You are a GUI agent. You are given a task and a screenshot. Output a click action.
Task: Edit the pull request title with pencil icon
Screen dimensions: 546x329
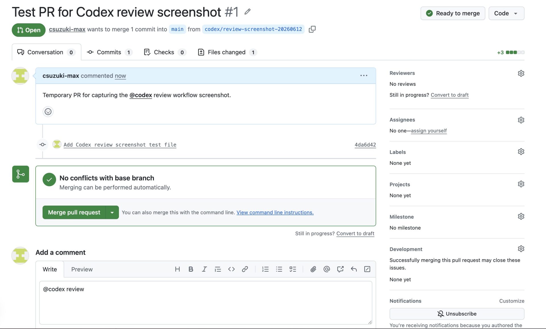click(x=247, y=12)
